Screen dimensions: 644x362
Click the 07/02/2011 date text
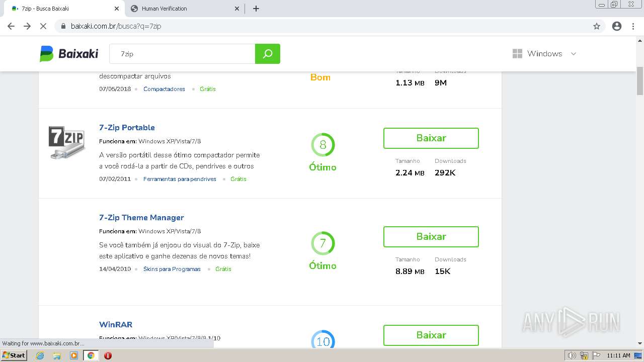115,179
